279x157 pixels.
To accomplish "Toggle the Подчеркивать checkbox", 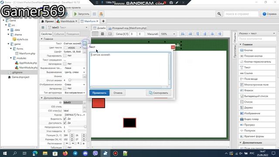I will click(65, 55).
